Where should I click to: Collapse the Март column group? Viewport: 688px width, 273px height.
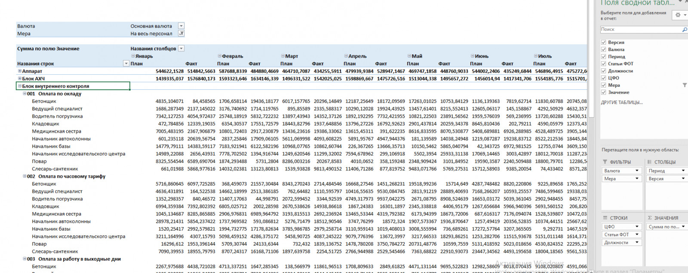coord(283,56)
